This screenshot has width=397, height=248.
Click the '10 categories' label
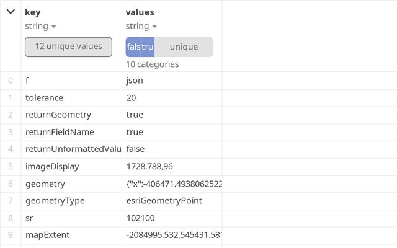pyautogui.click(x=152, y=64)
